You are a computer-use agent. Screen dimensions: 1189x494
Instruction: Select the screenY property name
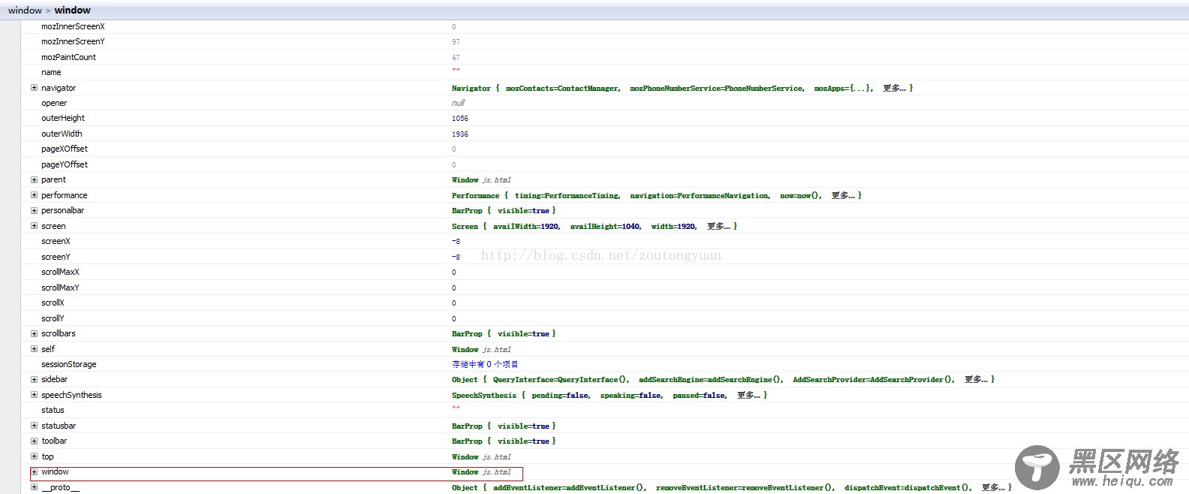point(56,257)
